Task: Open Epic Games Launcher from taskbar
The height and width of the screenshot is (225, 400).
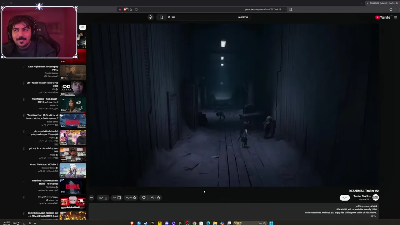Action: coord(153,223)
